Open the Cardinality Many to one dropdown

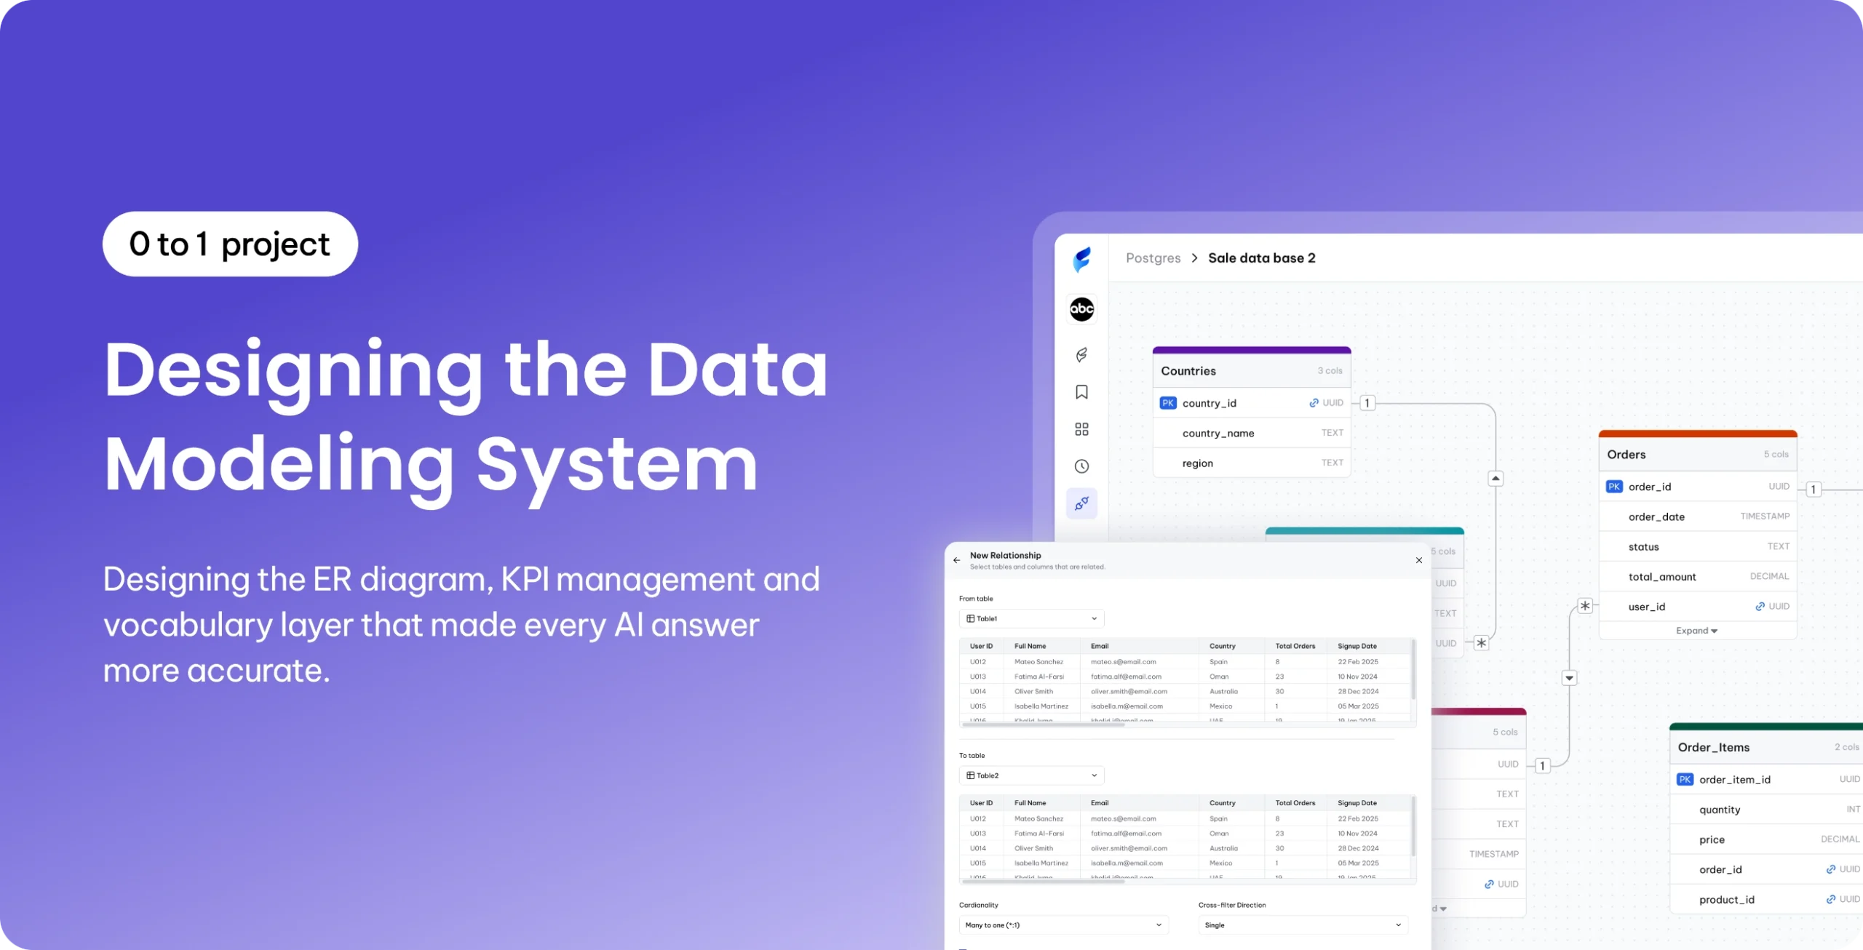click(1063, 925)
